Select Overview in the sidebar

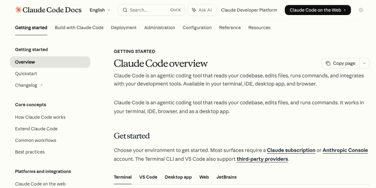point(50,62)
